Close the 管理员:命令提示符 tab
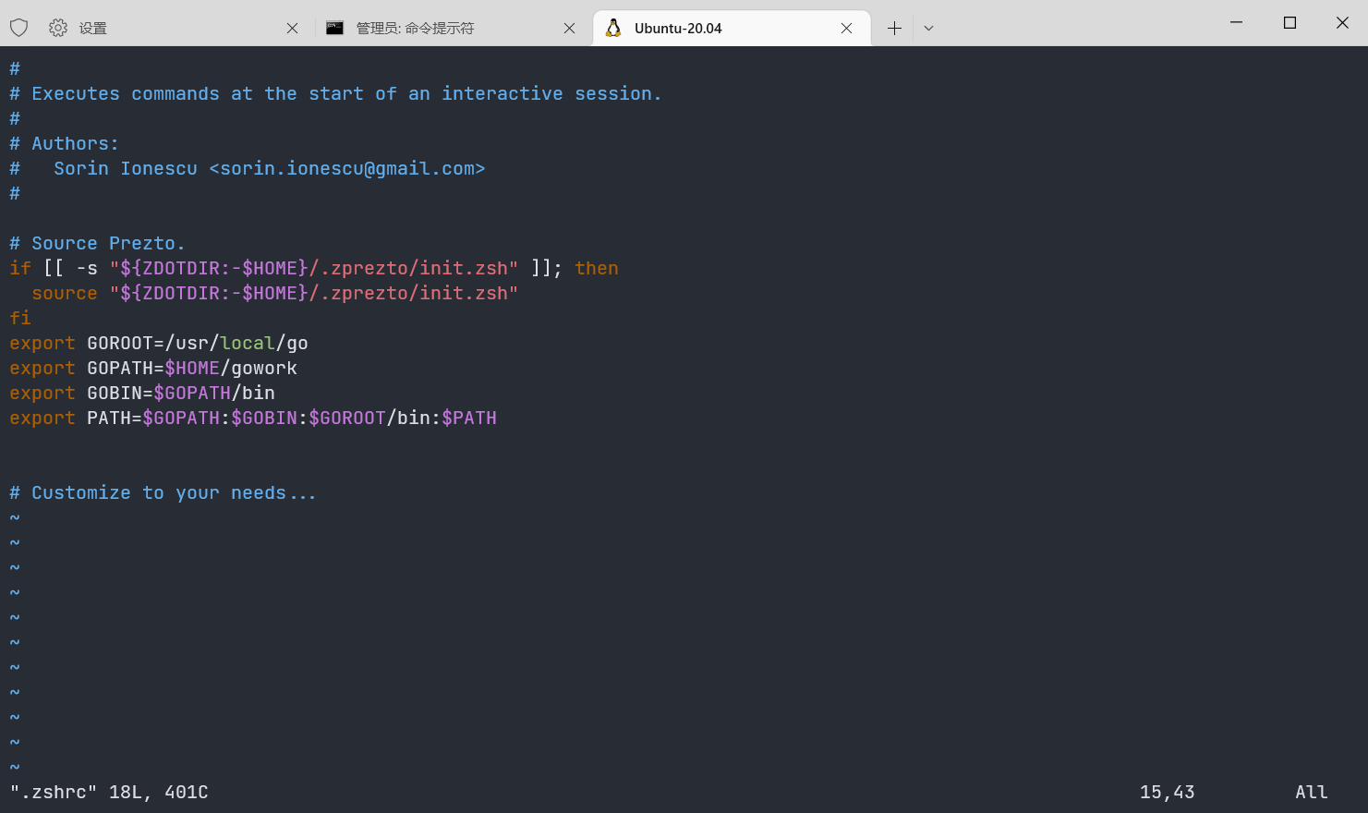The width and height of the screenshot is (1368, 813). 569,28
